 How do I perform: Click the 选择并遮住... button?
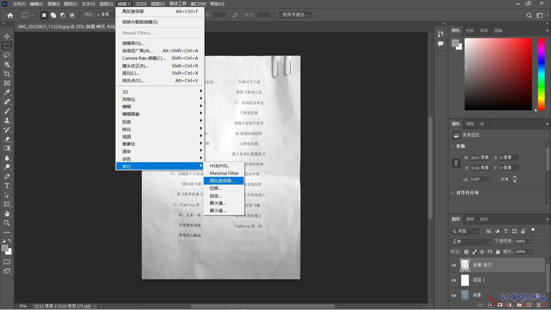[x=295, y=15]
